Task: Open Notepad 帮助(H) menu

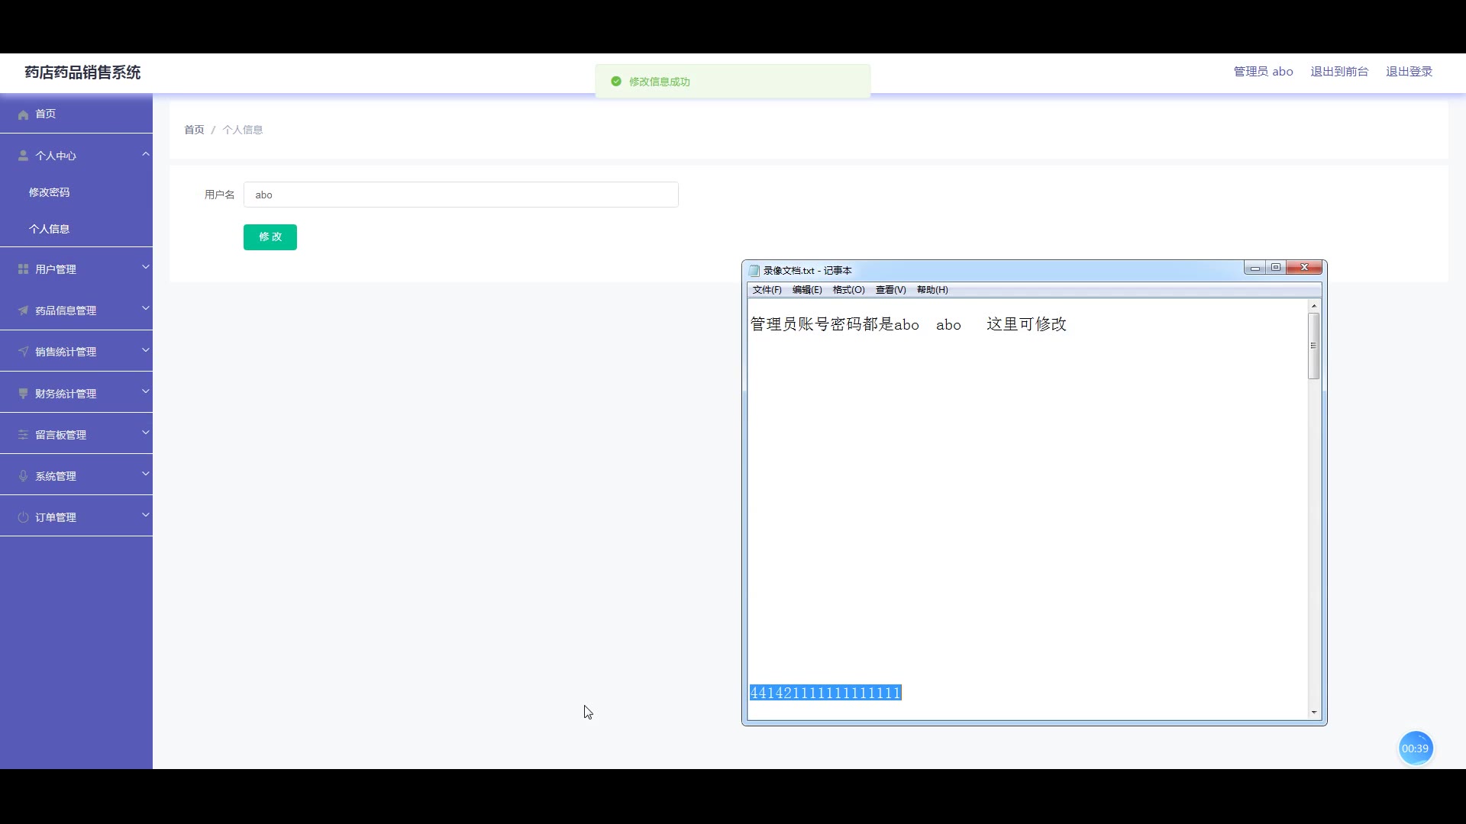Action: point(932,290)
